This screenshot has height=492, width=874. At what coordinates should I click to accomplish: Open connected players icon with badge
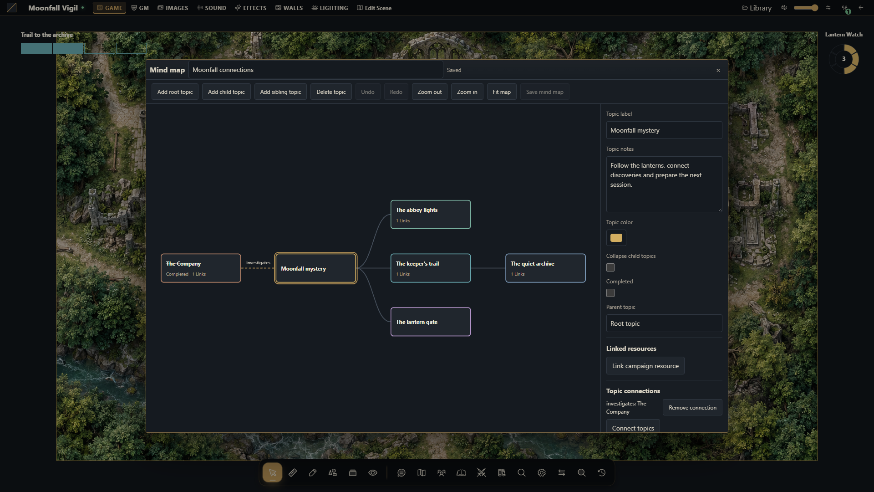(x=845, y=8)
